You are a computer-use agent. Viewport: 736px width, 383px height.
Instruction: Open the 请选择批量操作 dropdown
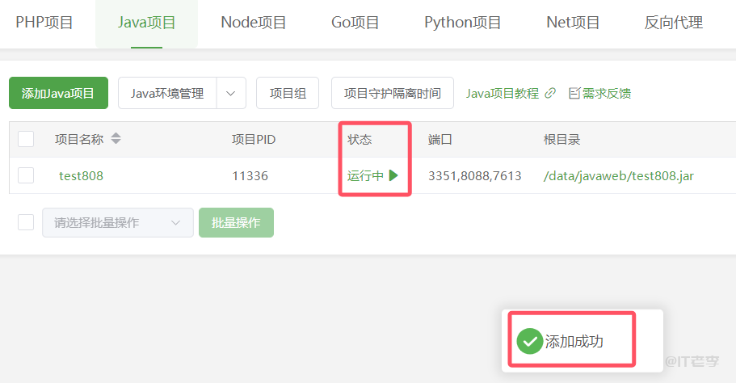[117, 222]
